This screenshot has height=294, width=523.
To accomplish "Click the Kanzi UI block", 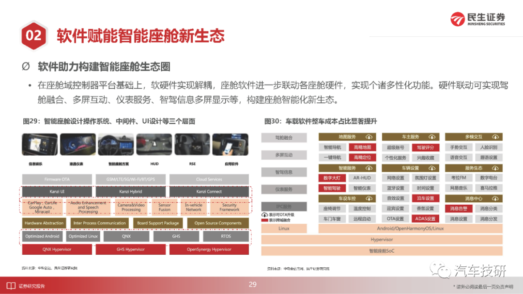I will [x=57, y=192].
